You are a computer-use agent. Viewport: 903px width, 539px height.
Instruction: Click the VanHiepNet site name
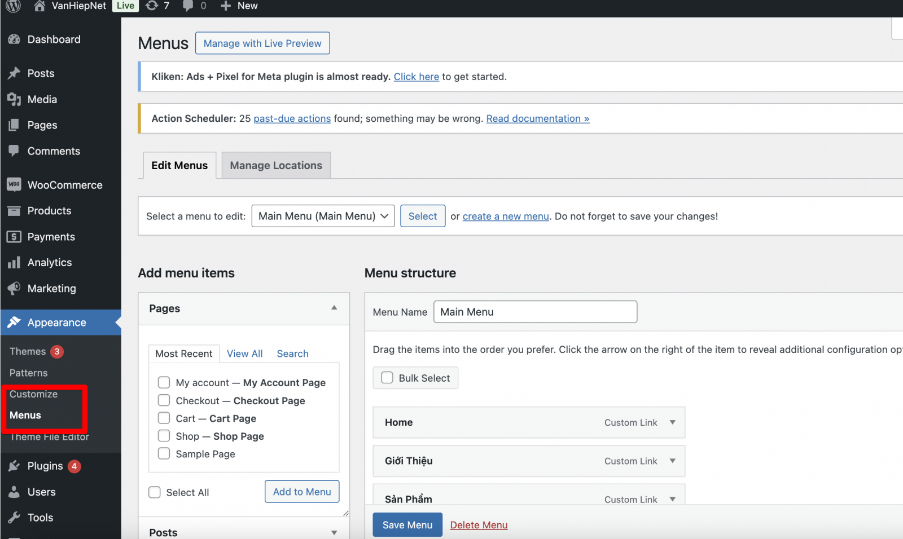[x=79, y=6]
